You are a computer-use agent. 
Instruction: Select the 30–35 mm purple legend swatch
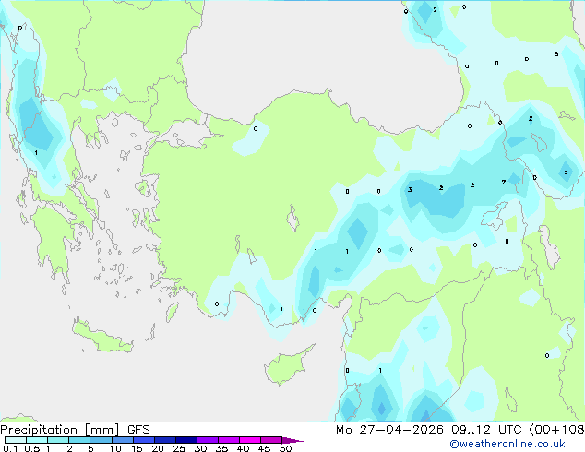tap(208, 440)
